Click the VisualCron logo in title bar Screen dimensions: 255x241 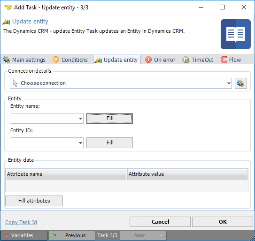(8, 8)
